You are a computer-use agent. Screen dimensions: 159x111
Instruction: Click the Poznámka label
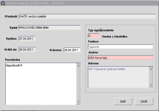pyautogui.click(x=13, y=60)
